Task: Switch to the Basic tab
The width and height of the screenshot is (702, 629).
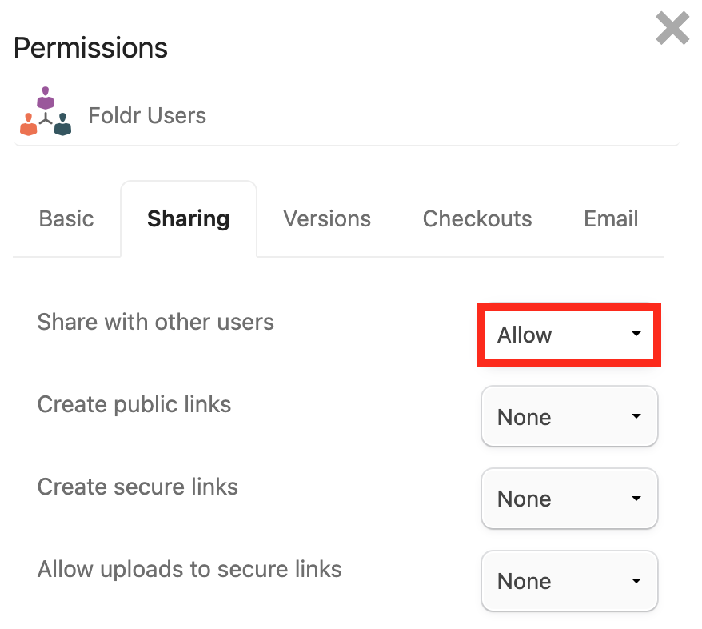Action: pos(66,219)
